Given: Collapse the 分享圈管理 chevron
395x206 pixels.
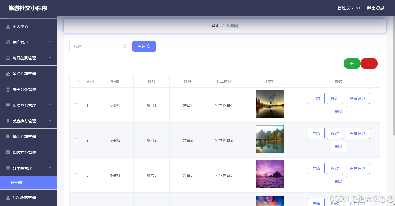Looking at the screenshot, I should 50,168.
